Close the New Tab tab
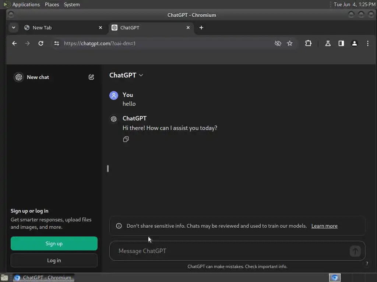Screen dimensions: 377x282 tap(101, 28)
